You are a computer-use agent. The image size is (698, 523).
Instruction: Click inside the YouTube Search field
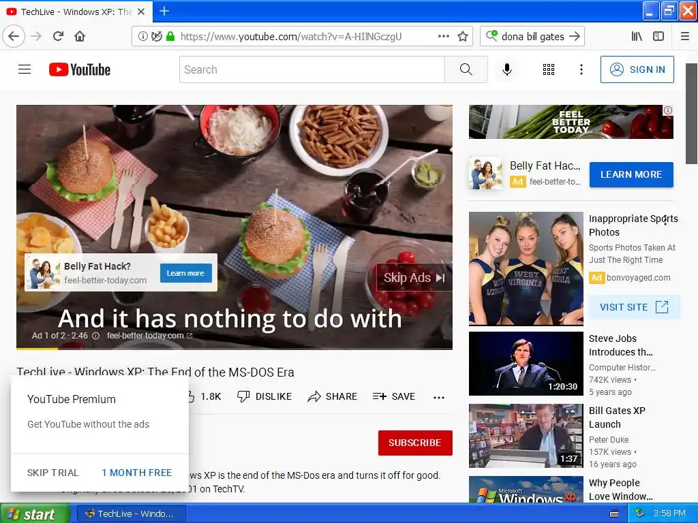coord(312,69)
